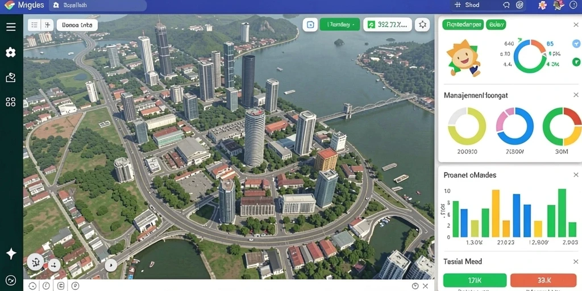
Task: Close the 'Testial Meed' panel
Action: 576,261
